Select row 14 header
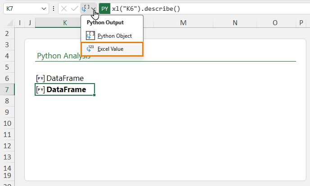 [x=7, y=168]
